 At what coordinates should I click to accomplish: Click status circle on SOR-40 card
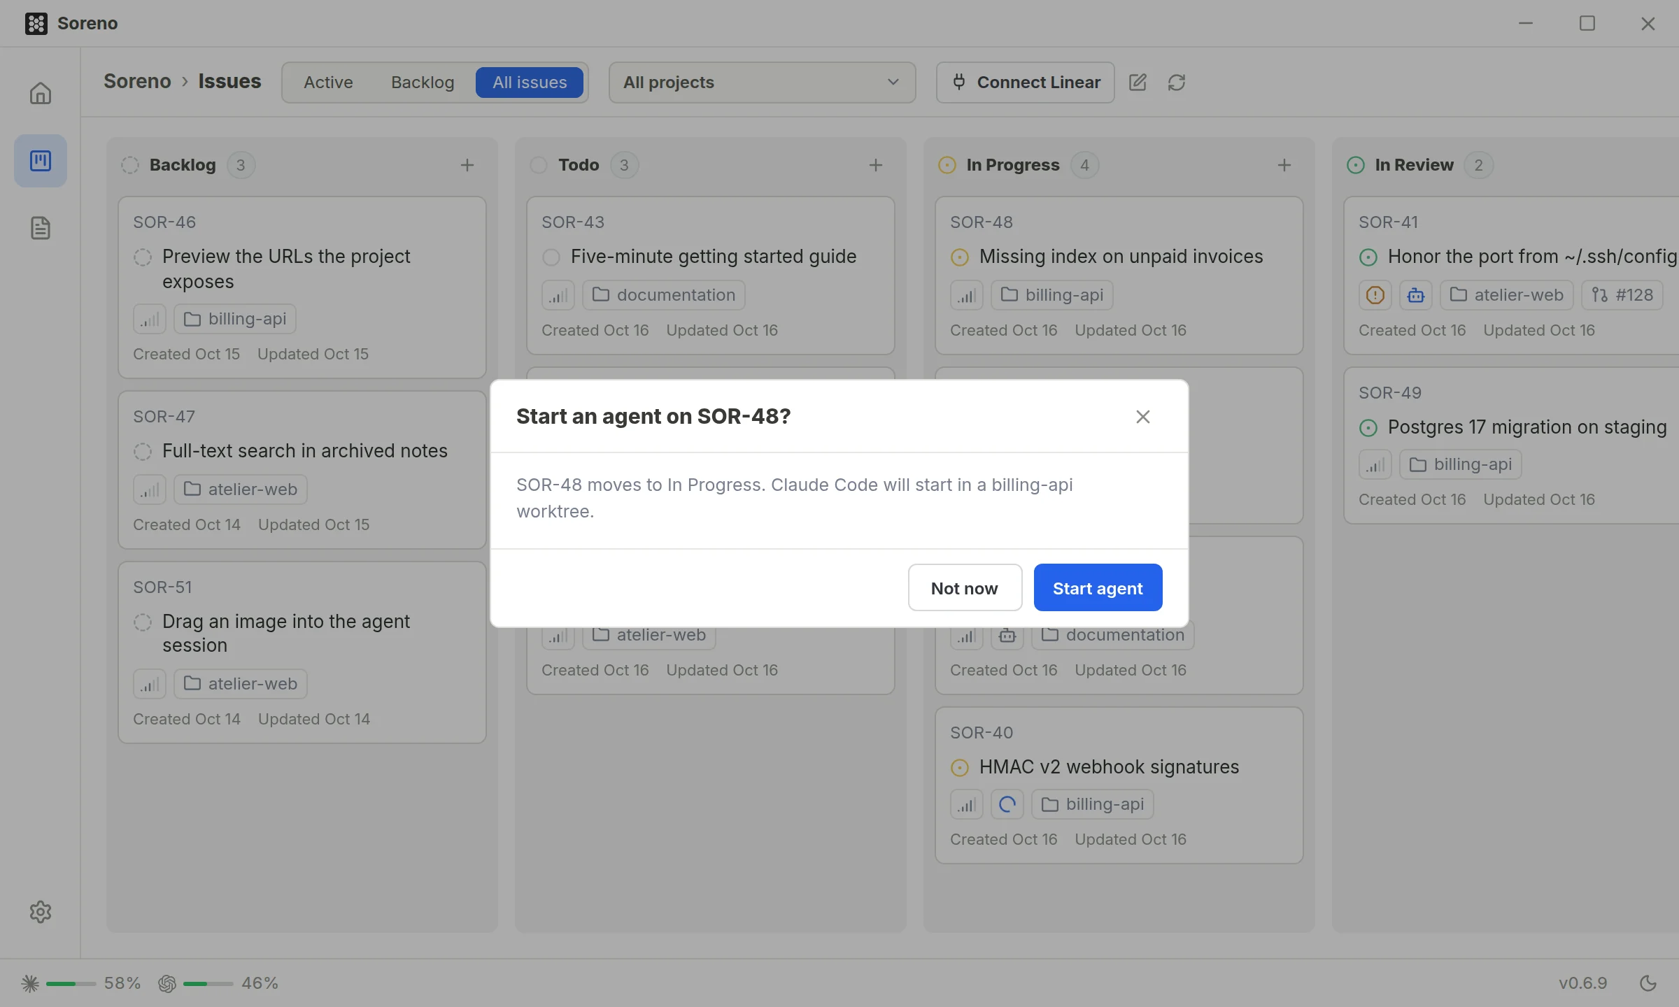[960, 768]
